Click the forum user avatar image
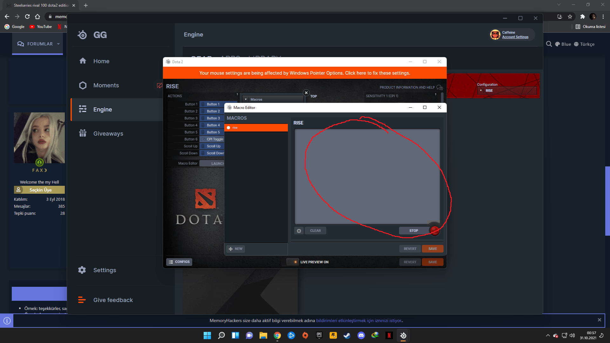Image resolution: width=610 pixels, height=343 pixels. [39, 138]
